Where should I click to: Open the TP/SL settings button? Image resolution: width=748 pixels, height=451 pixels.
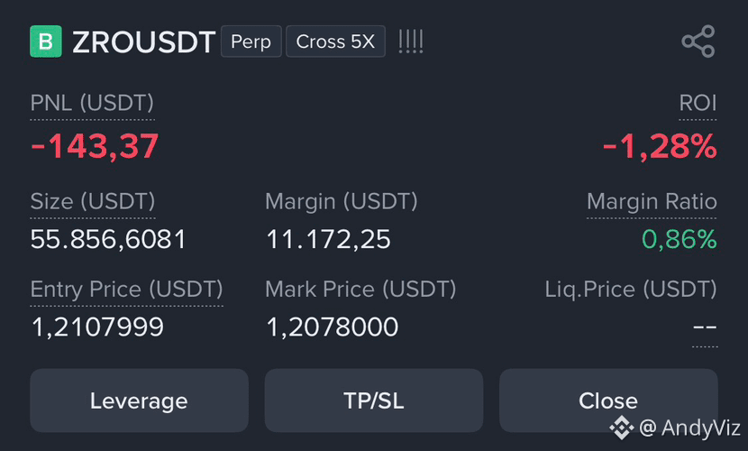tap(373, 400)
